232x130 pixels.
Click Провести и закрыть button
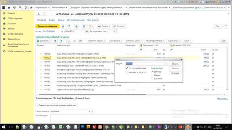pyautogui.click(x=47, y=26)
